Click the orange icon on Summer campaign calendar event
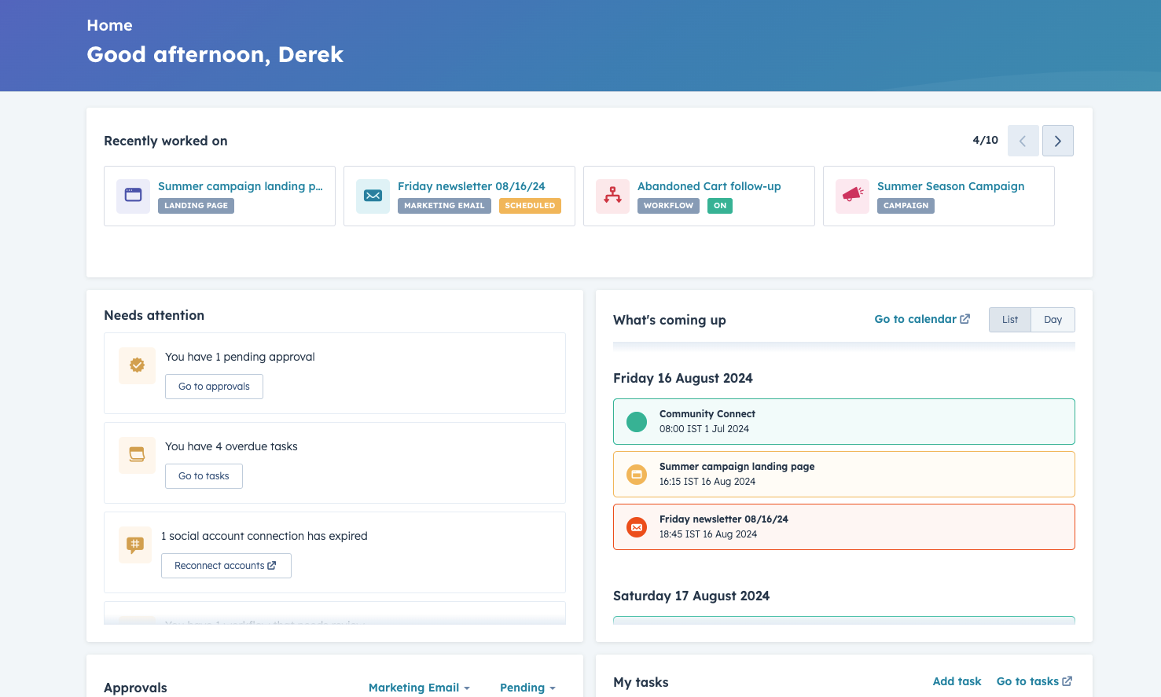The image size is (1161, 697). 637,474
